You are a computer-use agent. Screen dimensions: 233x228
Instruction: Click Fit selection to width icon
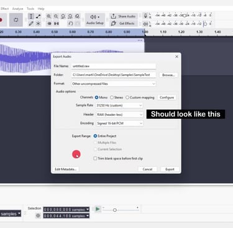click(x=63, y=16)
